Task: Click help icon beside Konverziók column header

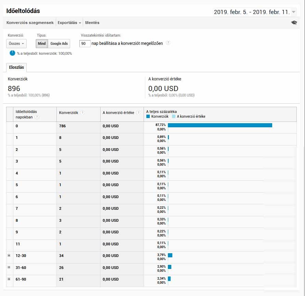Action: [x=82, y=113]
